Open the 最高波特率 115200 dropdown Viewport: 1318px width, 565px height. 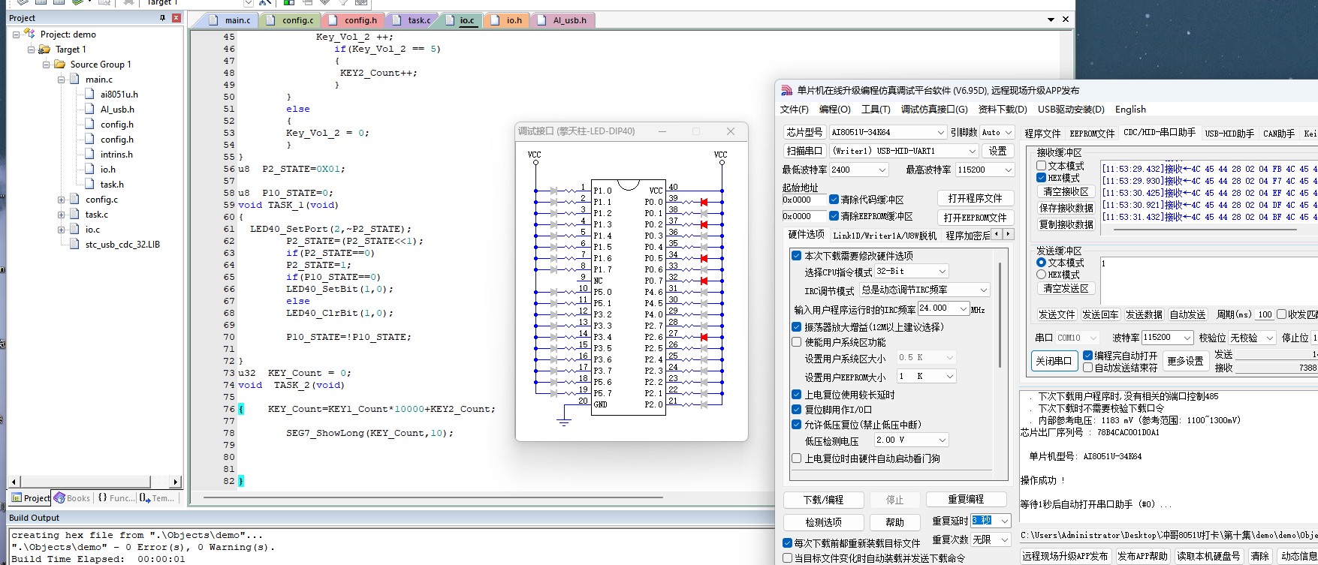pos(985,170)
